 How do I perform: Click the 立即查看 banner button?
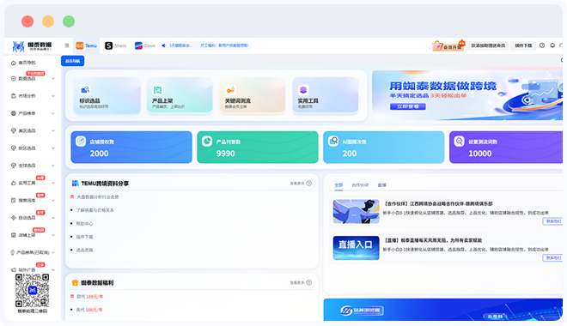(x=407, y=106)
